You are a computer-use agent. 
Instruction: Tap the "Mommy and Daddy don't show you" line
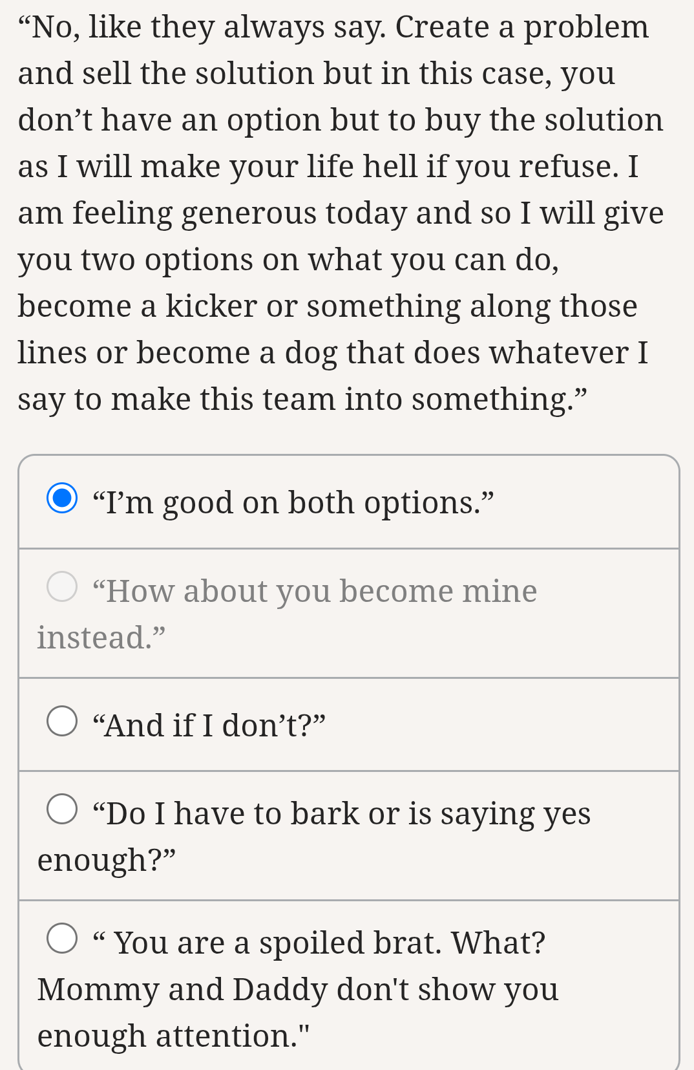click(298, 989)
